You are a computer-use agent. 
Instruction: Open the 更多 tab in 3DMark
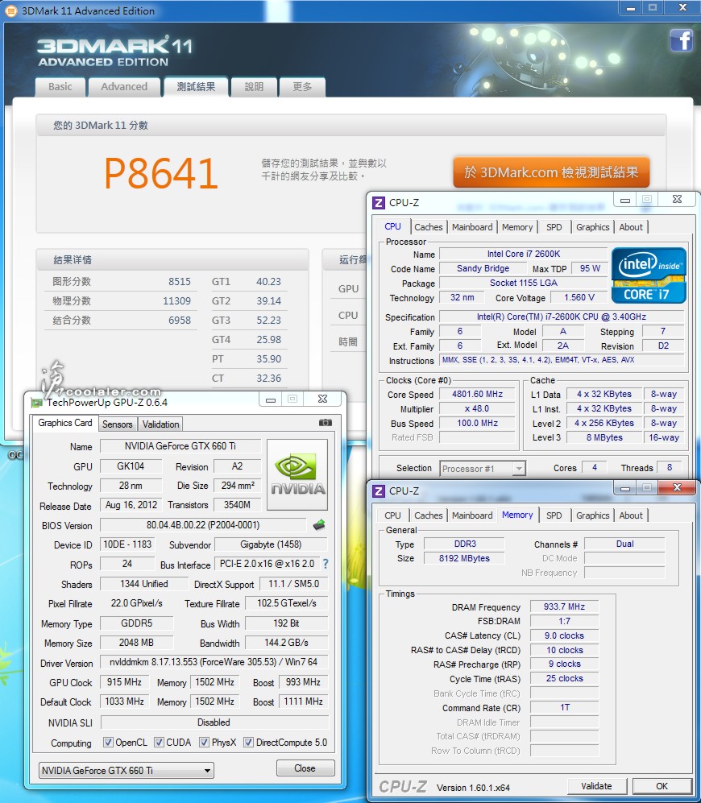pyautogui.click(x=302, y=87)
